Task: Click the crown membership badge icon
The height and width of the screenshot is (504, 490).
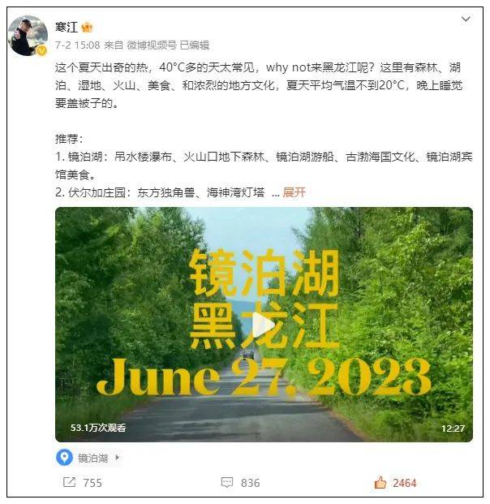Action: pyautogui.click(x=87, y=28)
